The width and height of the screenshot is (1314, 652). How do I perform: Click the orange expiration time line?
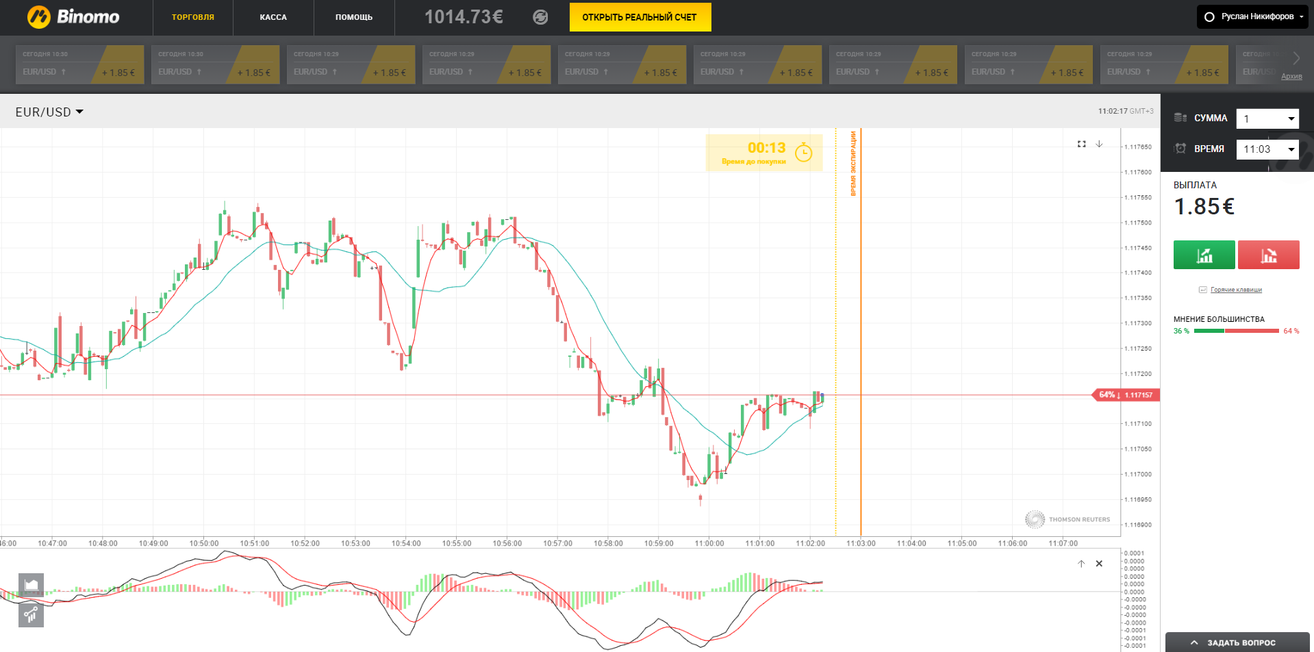tap(861, 332)
